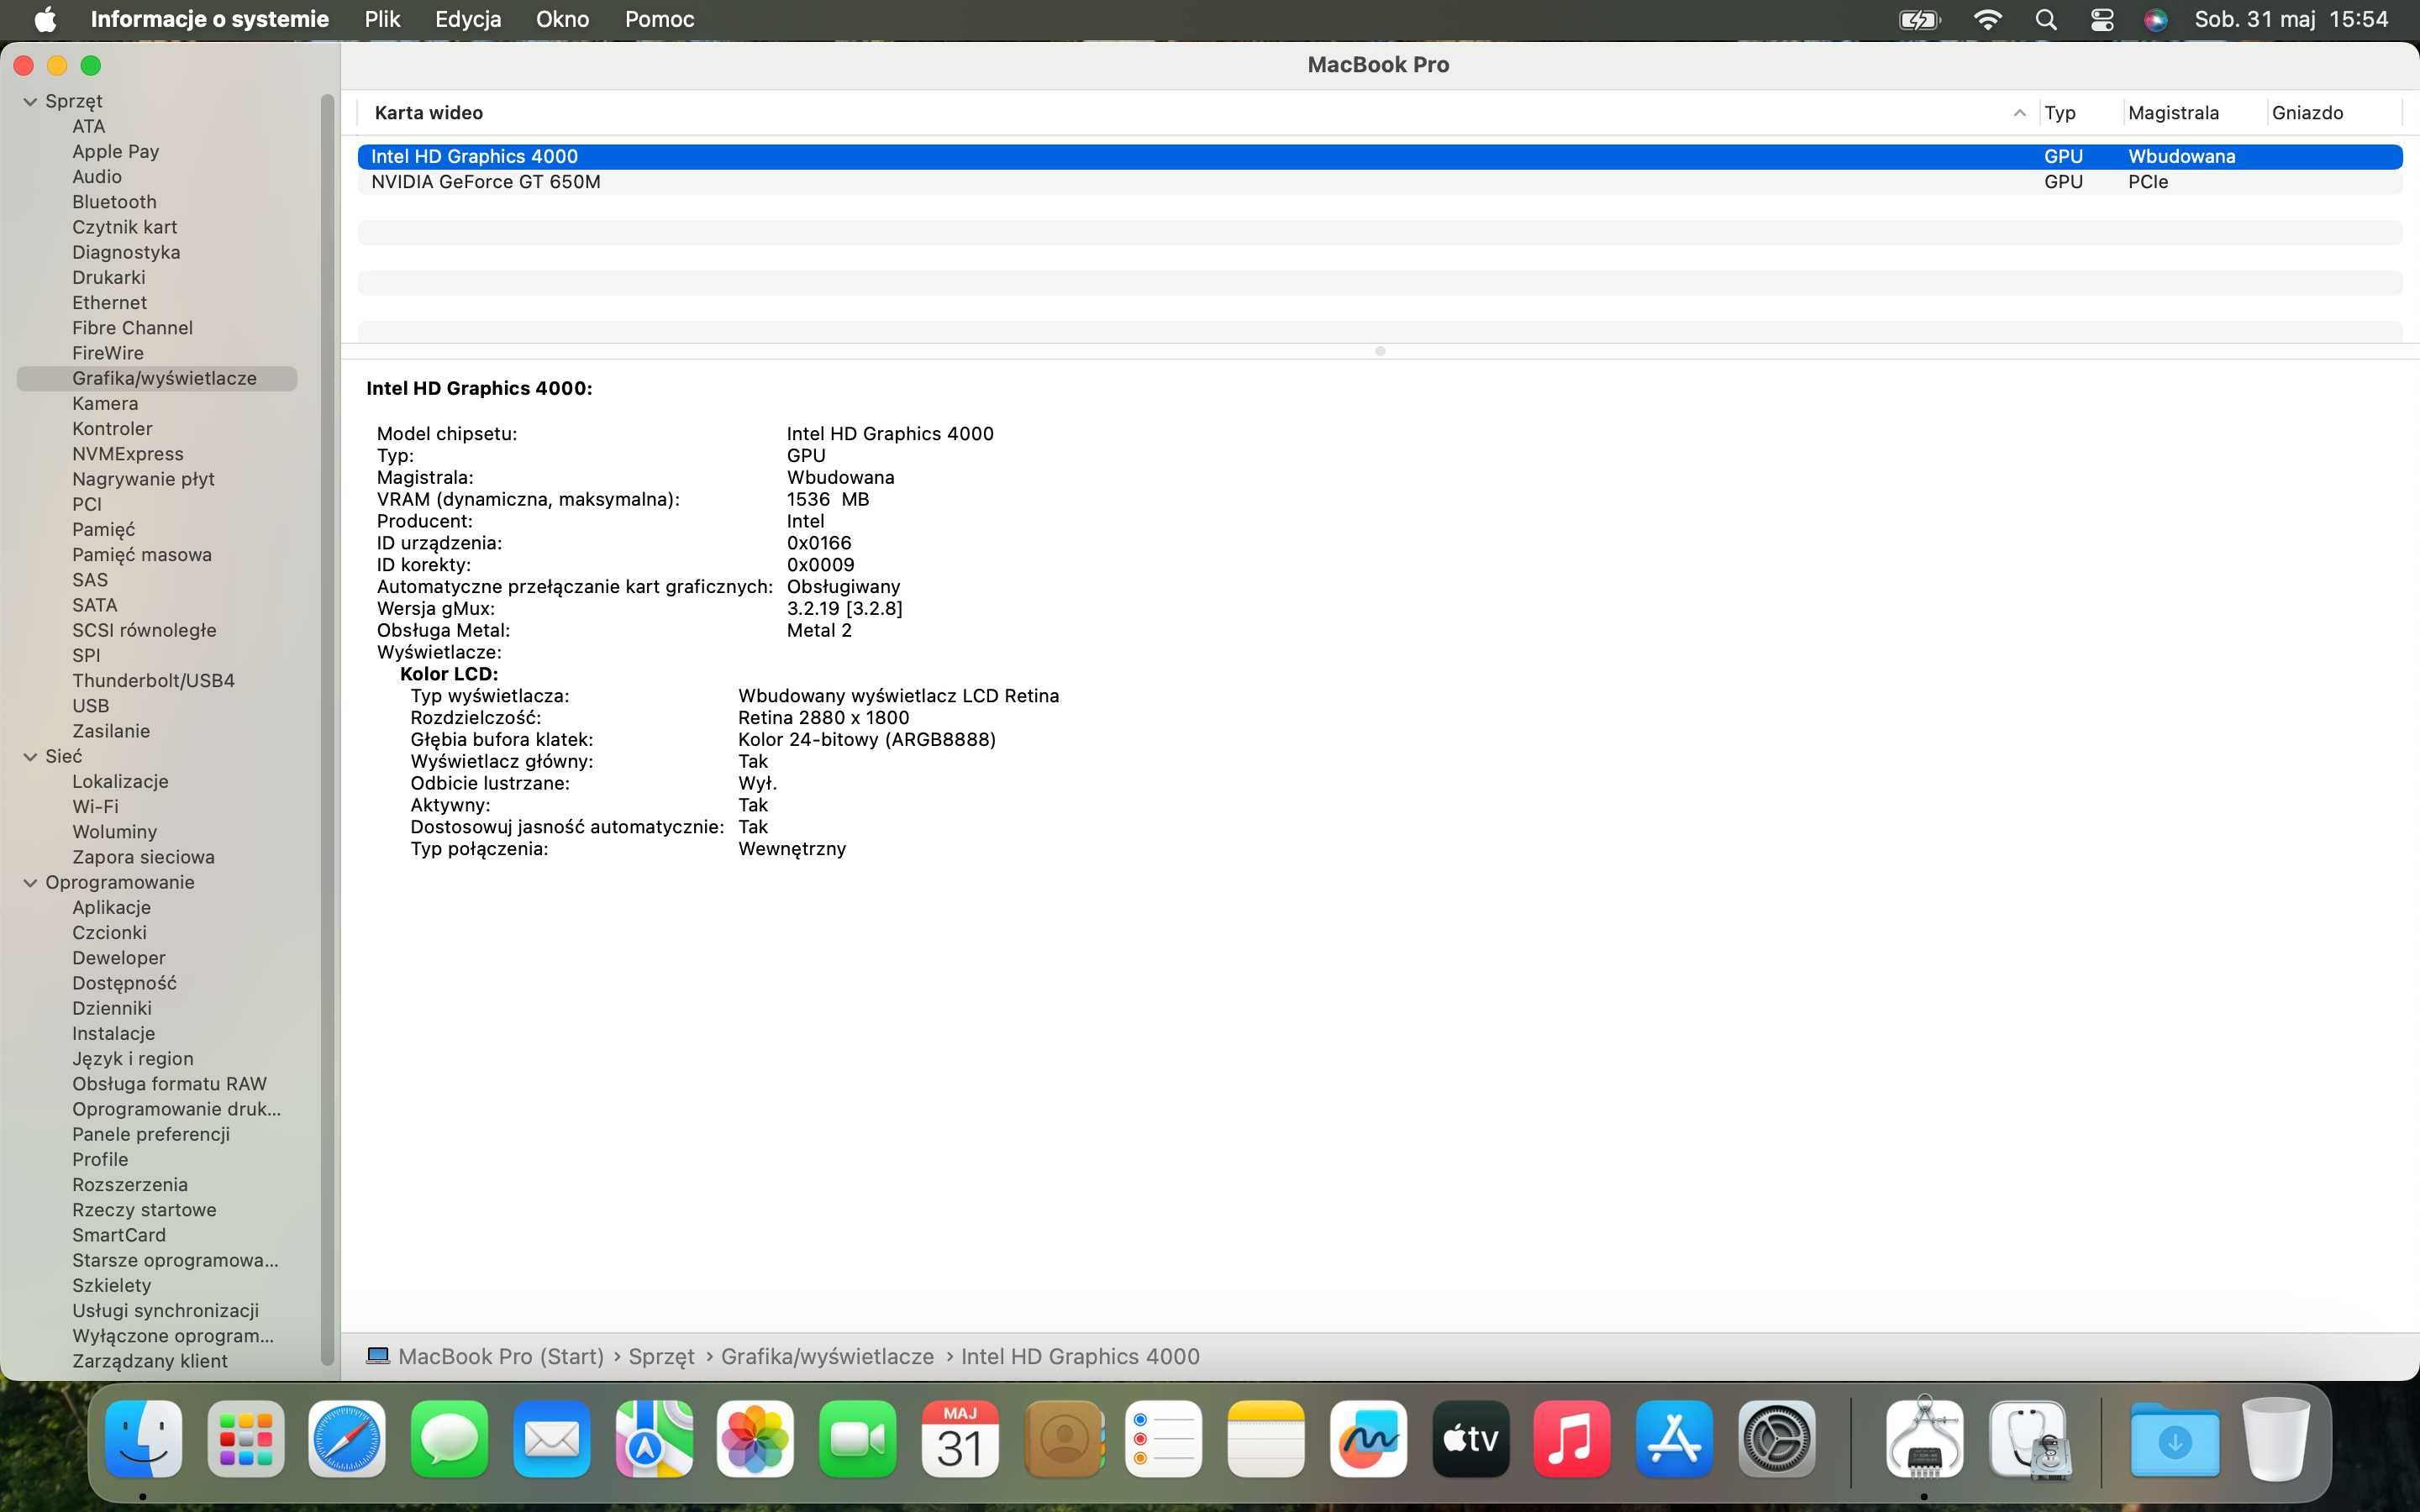
Task: Open Photos app in the Dock
Action: pyautogui.click(x=756, y=1439)
